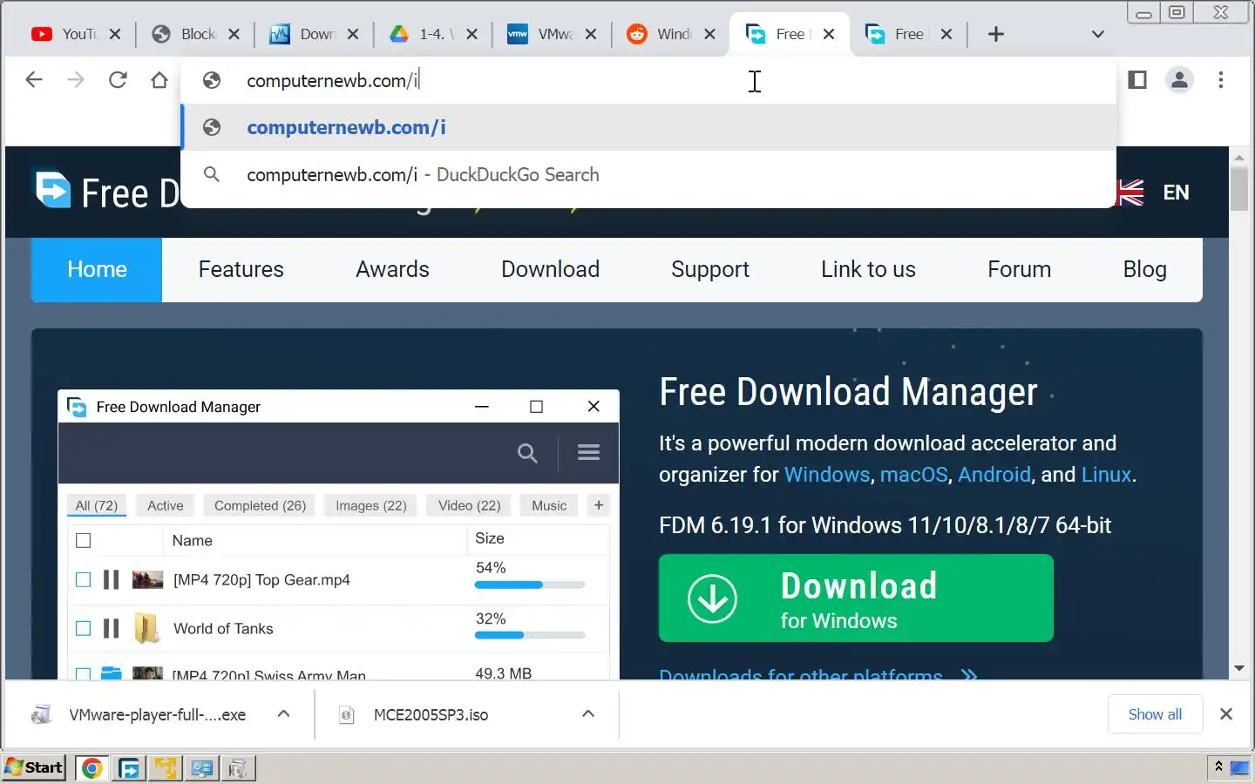Expand the tab search dropdown arrow

1098,34
